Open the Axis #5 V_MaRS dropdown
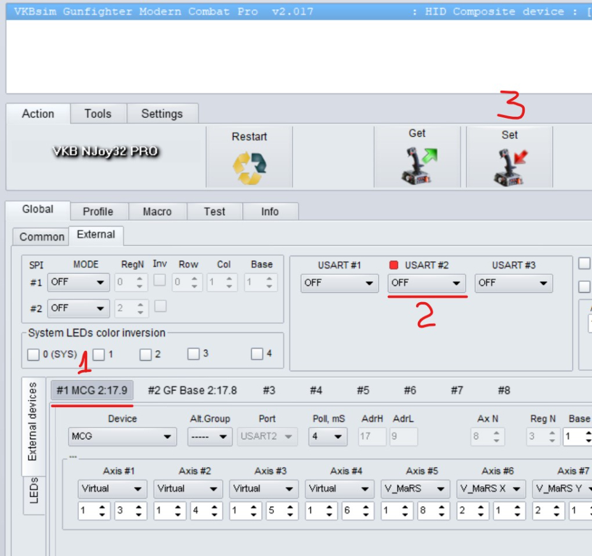The image size is (592, 556). 415,489
